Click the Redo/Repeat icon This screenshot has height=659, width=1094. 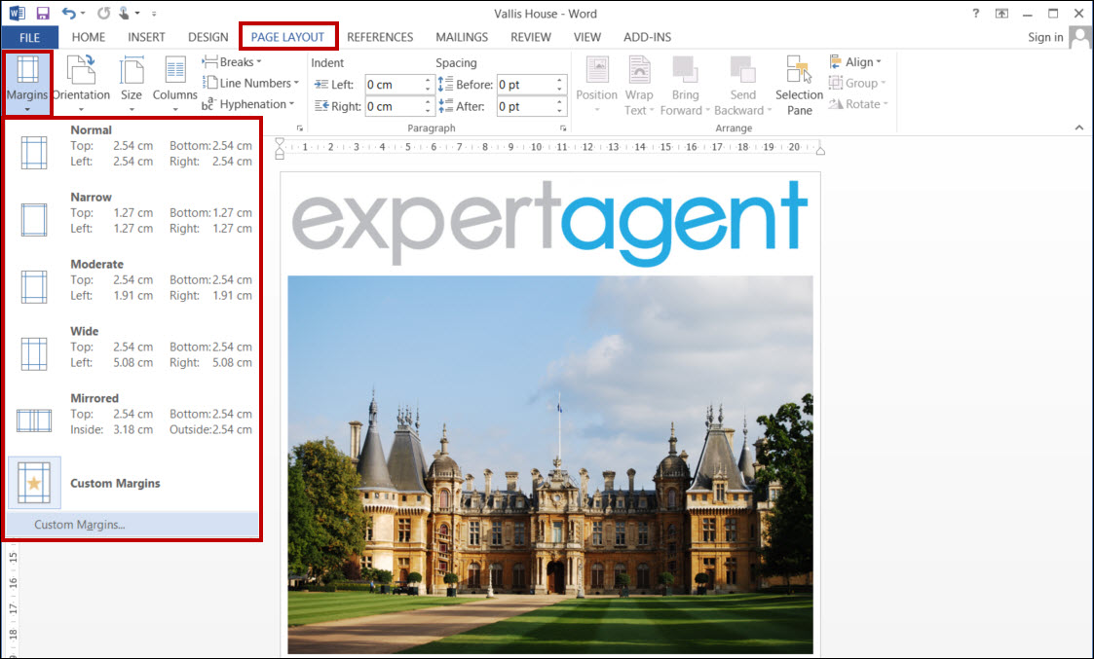[103, 14]
